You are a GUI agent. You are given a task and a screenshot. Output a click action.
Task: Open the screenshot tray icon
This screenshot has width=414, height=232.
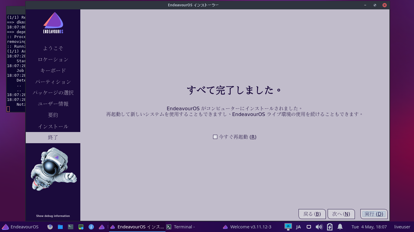pyautogui.click(x=288, y=227)
